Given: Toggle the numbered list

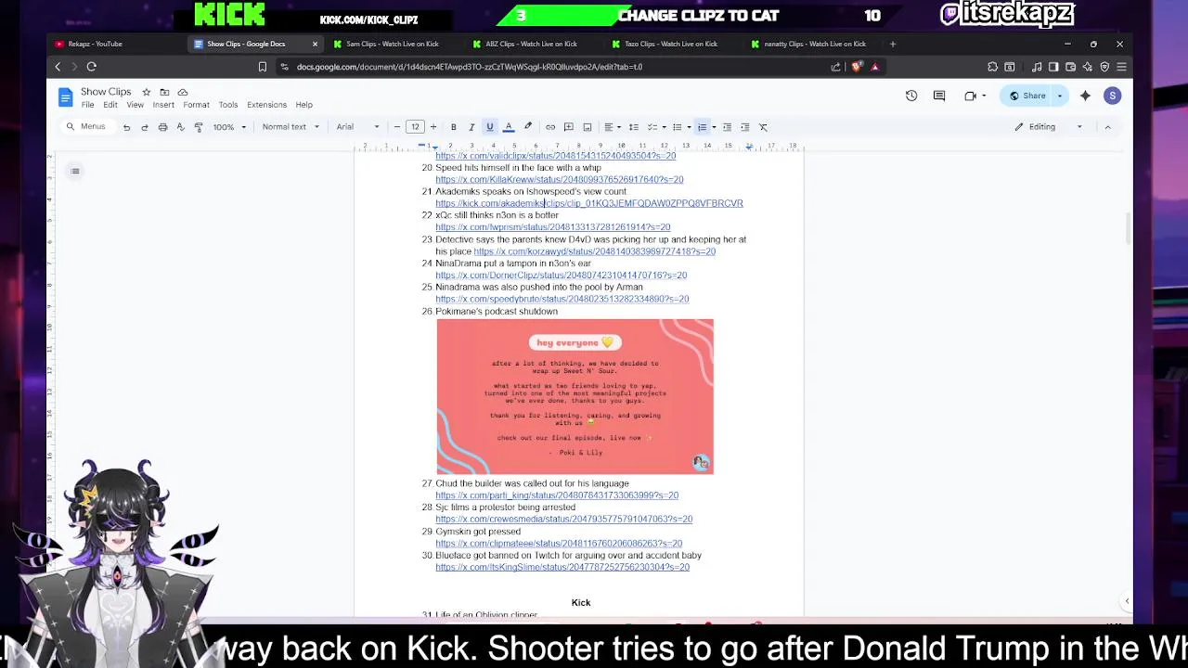Looking at the screenshot, I should pyautogui.click(x=703, y=127).
